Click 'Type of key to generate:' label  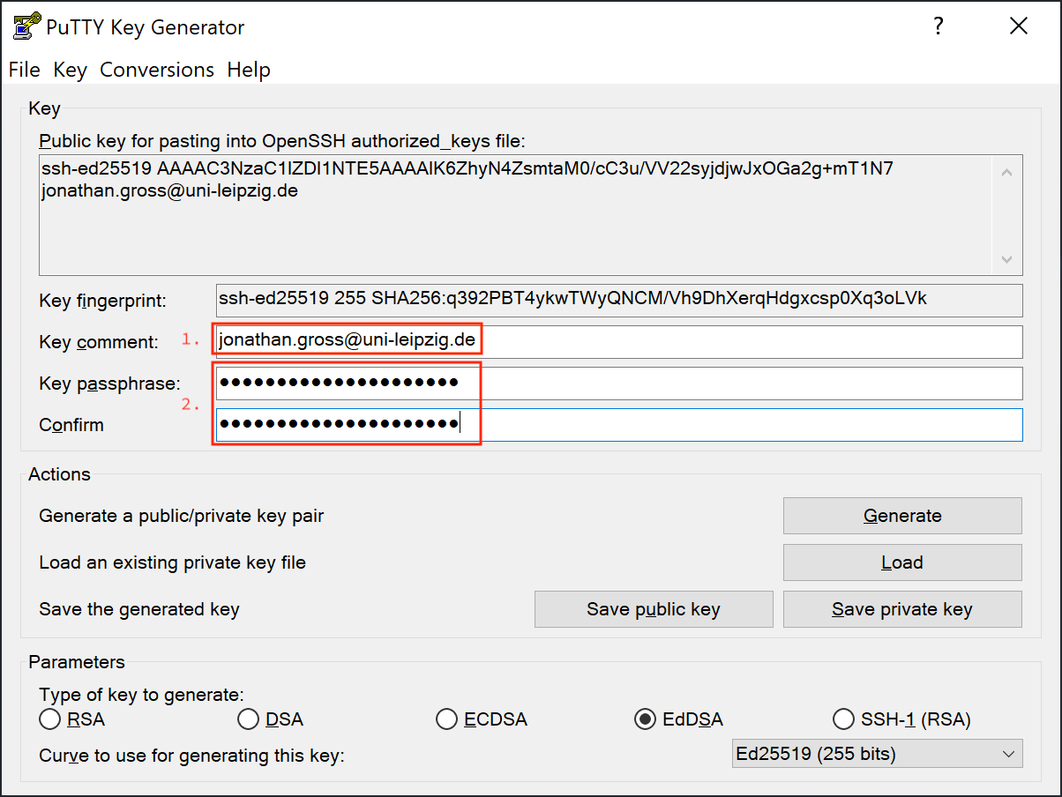(142, 695)
